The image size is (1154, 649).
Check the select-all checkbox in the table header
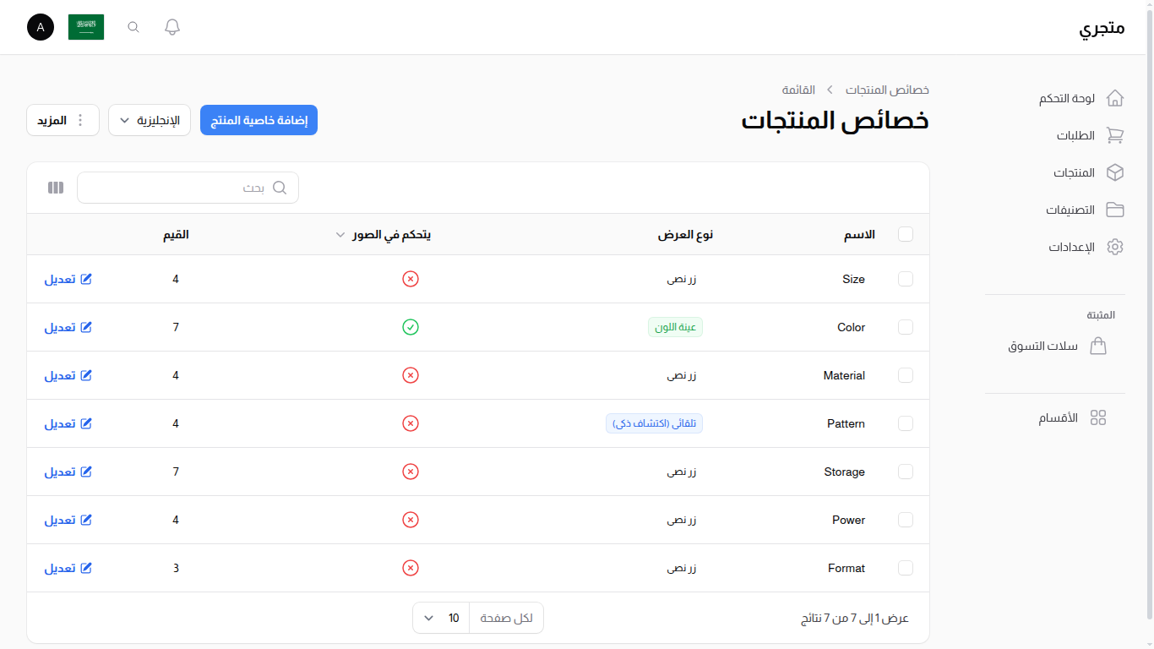click(x=905, y=234)
